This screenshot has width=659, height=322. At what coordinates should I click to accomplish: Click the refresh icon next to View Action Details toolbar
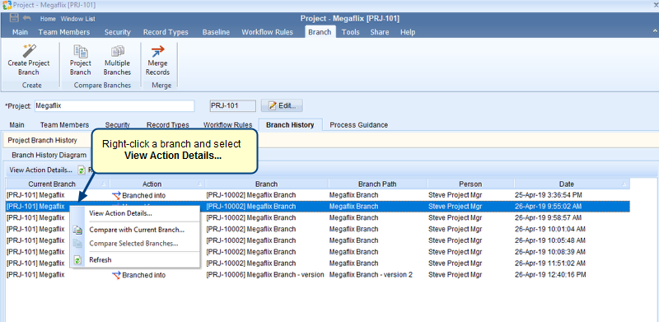pos(81,170)
